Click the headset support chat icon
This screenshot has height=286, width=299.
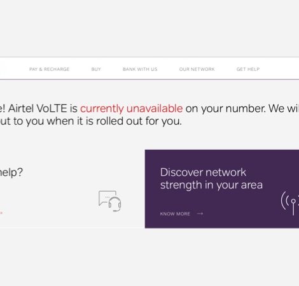(x=110, y=201)
